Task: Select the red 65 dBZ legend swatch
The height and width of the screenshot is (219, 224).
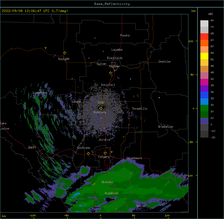Action: 204,37
